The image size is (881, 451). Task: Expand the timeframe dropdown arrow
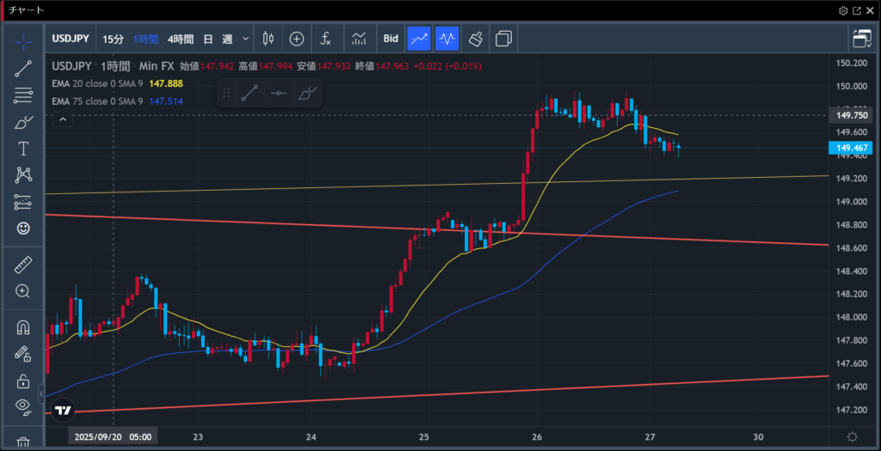click(246, 39)
